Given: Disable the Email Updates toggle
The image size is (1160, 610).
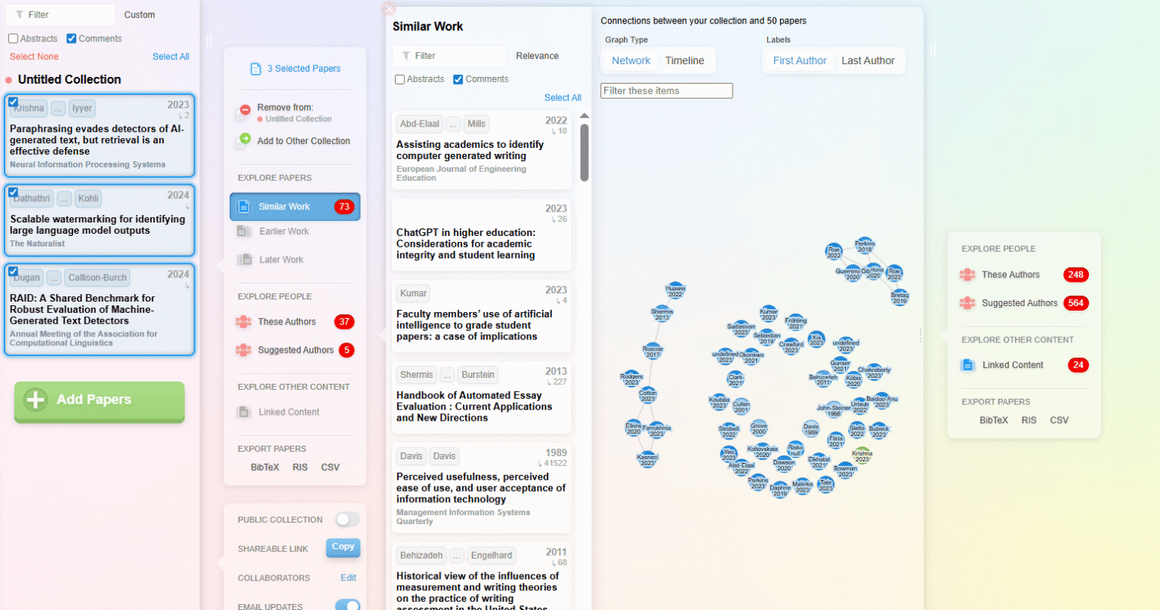Looking at the screenshot, I should click(x=347, y=604).
